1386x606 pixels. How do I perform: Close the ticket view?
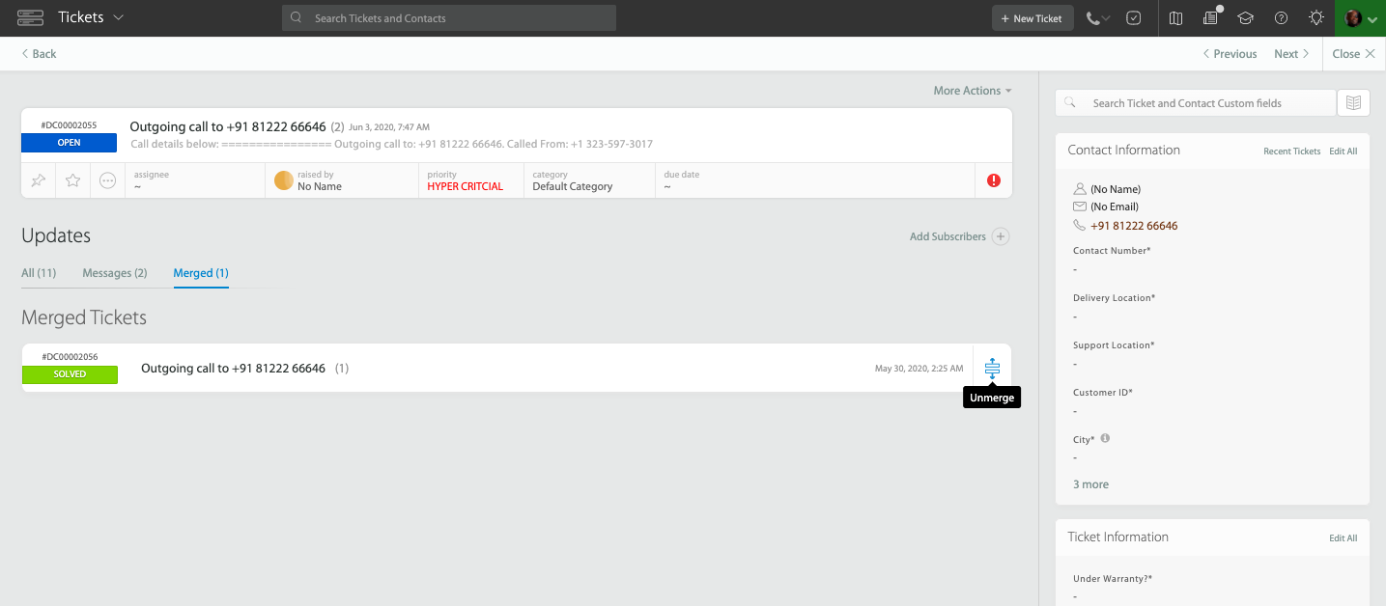pyautogui.click(x=1353, y=54)
